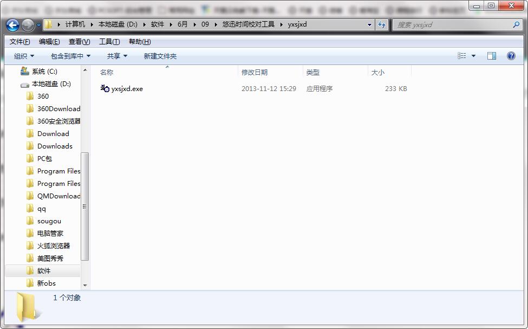This screenshot has width=528, height=329.
Task: Click the 新建文件夹 button
Action: coord(160,56)
